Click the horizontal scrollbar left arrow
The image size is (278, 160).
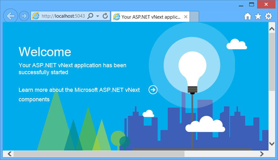pos(9,154)
